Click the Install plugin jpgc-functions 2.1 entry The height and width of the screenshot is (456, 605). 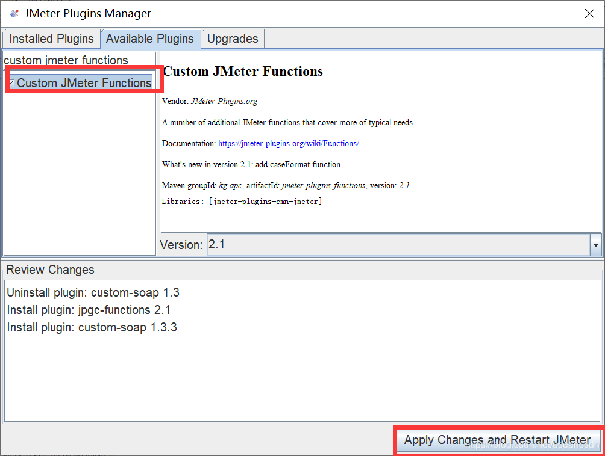coord(90,310)
